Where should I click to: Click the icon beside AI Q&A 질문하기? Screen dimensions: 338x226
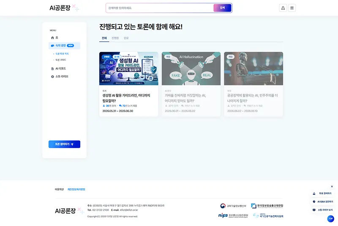pos(314,201)
